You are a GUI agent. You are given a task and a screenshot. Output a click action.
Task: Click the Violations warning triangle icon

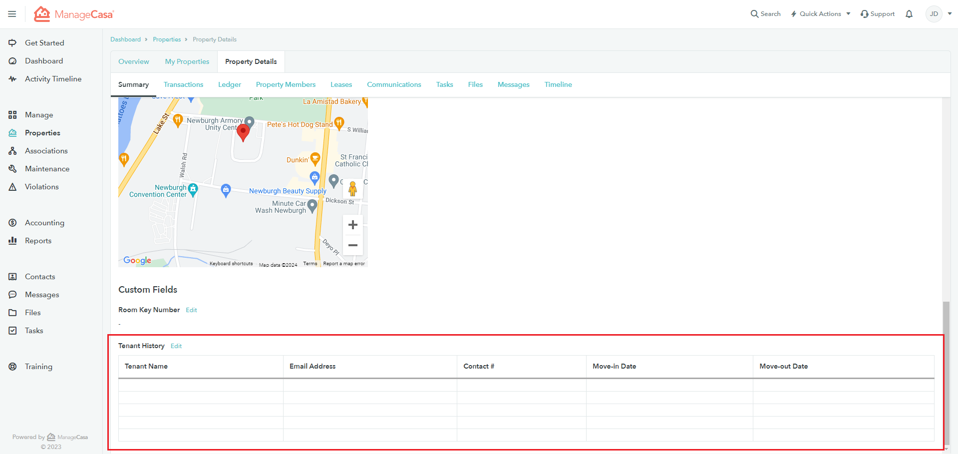pos(12,187)
